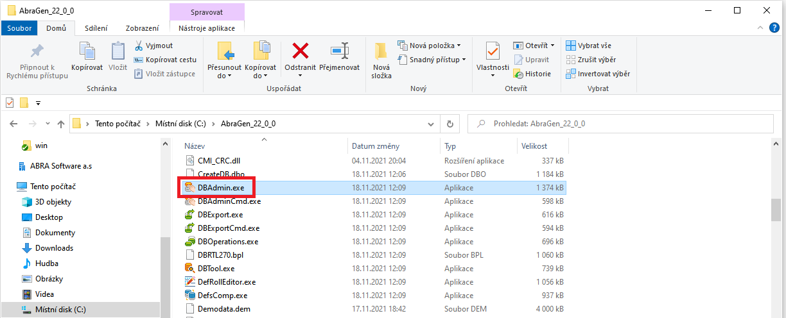Open Vlastnosti properties icon

pyautogui.click(x=493, y=51)
